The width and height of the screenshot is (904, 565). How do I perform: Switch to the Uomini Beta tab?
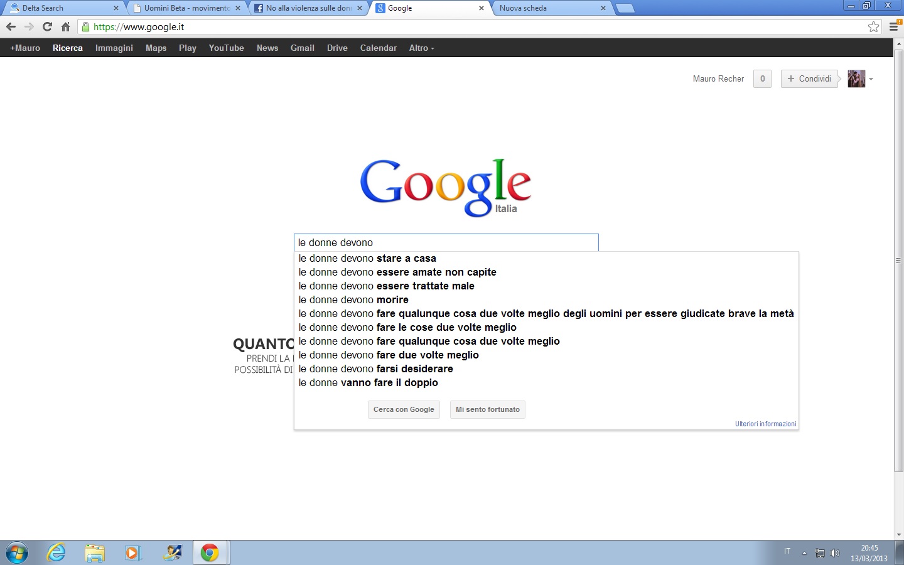pyautogui.click(x=186, y=8)
